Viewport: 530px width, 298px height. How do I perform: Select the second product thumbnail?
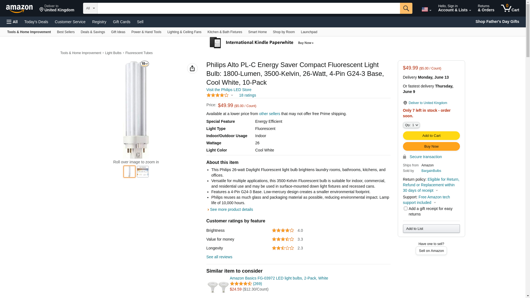pos(142,172)
